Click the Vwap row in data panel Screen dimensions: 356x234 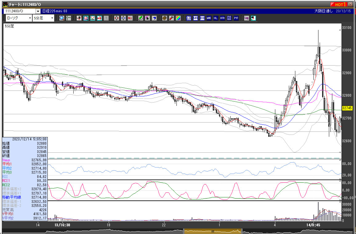[x=25, y=160]
